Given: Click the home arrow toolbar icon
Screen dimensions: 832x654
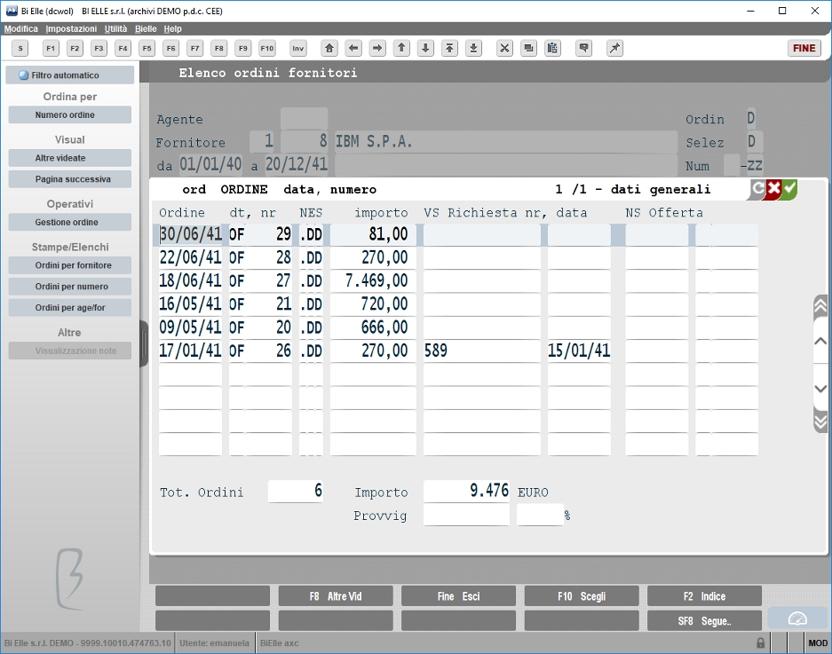Looking at the screenshot, I should click(329, 48).
